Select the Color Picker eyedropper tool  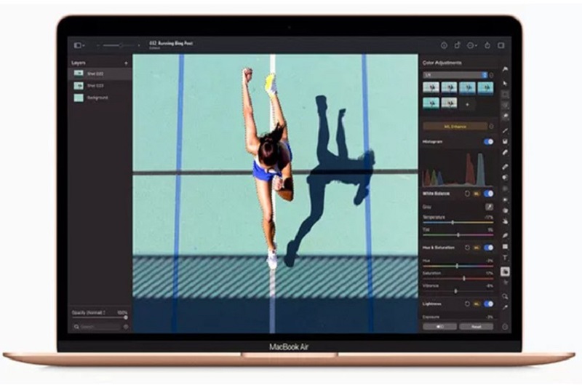pos(505,307)
